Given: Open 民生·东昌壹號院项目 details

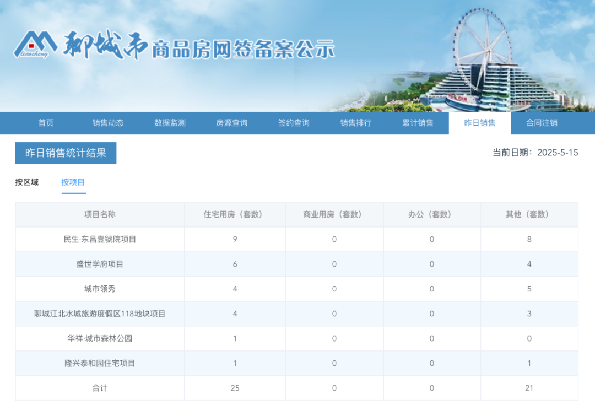Looking at the screenshot, I should (99, 239).
